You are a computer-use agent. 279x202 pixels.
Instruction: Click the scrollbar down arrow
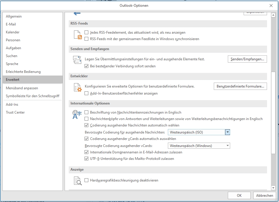(x=273, y=188)
